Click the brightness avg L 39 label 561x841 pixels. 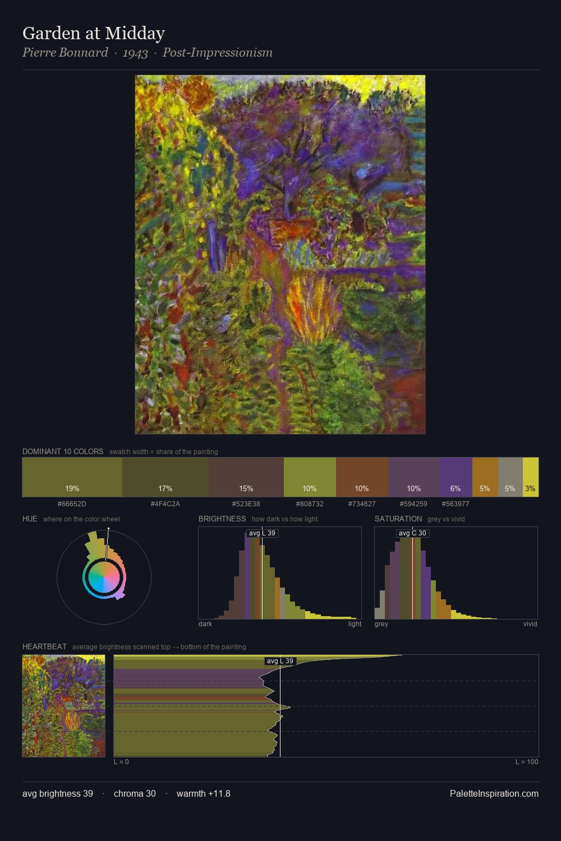(262, 533)
